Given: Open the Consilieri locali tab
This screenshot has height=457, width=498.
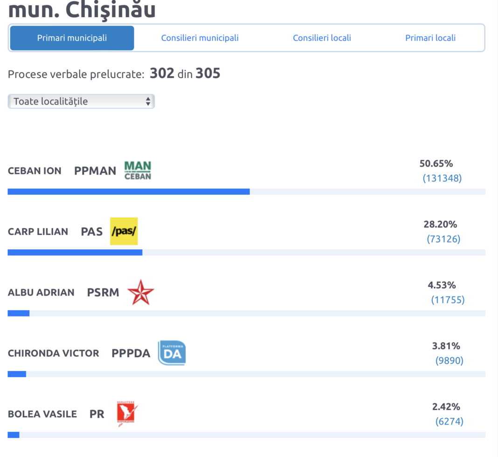Looking at the screenshot, I should pos(322,38).
